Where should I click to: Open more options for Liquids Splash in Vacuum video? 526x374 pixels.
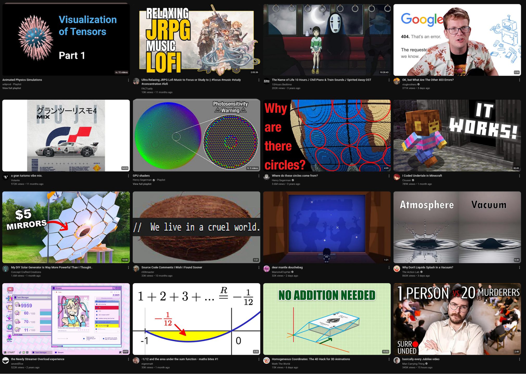point(519,268)
